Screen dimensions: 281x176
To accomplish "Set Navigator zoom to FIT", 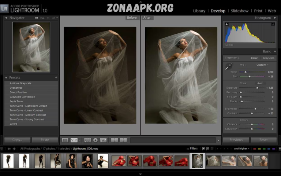I will click(37, 18).
